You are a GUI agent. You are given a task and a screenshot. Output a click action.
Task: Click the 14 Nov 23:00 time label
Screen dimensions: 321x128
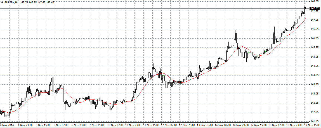[x=240, y=125]
